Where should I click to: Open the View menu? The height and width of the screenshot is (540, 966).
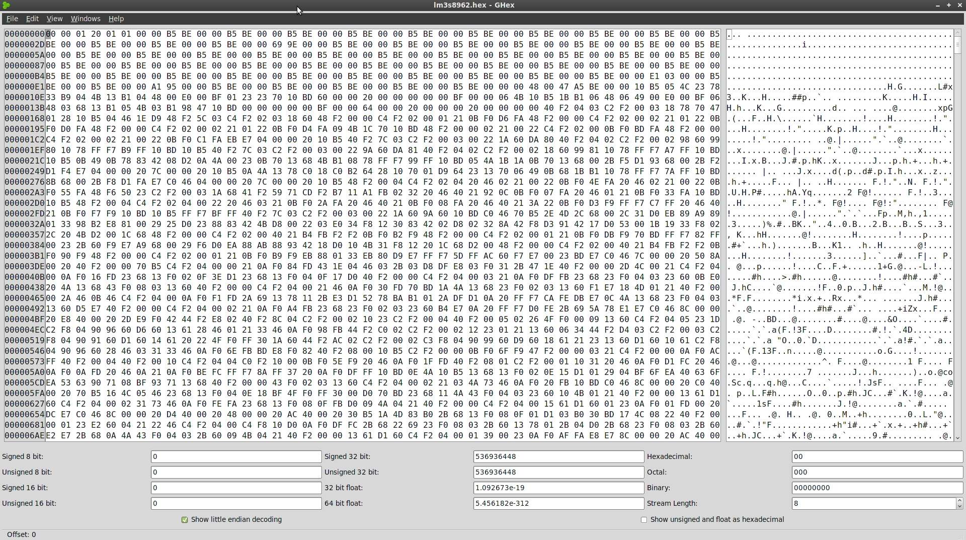[54, 19]
